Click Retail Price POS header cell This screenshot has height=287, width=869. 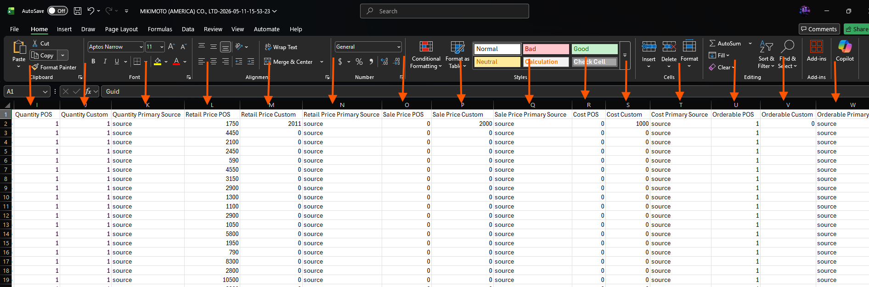pyautogui.click(x=212, y=114)
